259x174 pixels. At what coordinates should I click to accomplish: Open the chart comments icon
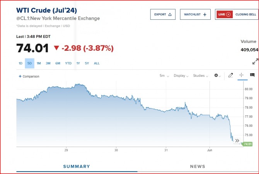click(252, 75)
